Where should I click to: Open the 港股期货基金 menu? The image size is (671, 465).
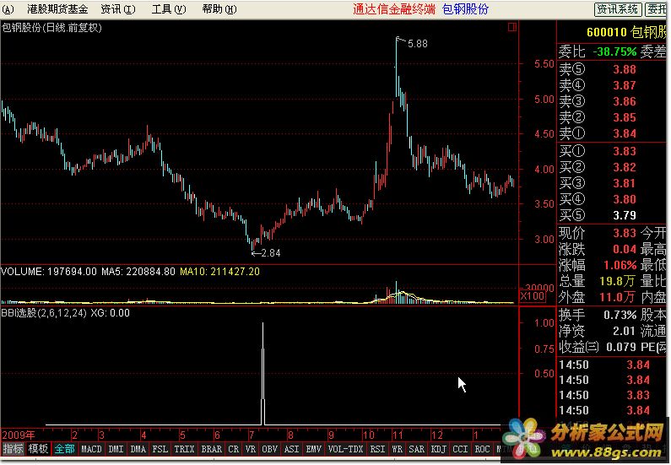click(x=57, y=9)
